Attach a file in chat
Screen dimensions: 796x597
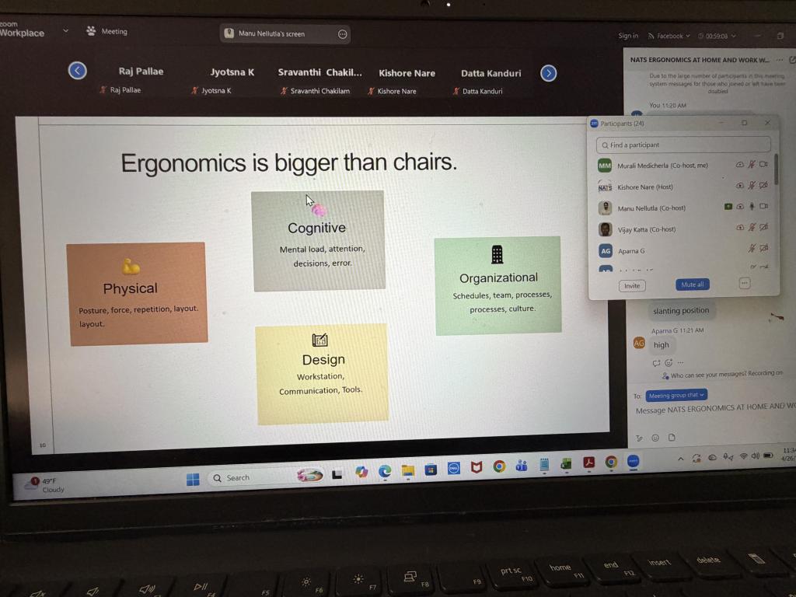pos(672,437)
